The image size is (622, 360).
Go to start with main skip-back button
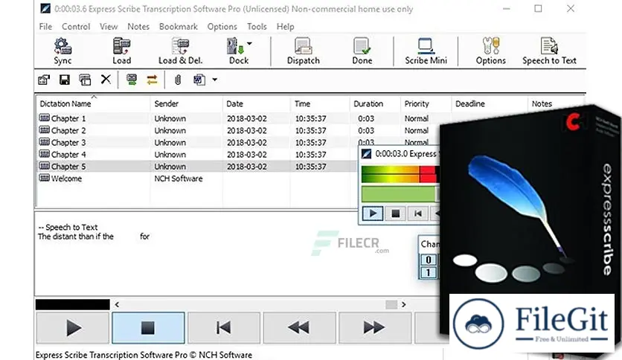tap(224, 327)
